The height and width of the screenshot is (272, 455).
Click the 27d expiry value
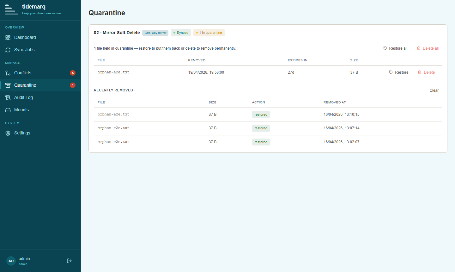point(291,72)
